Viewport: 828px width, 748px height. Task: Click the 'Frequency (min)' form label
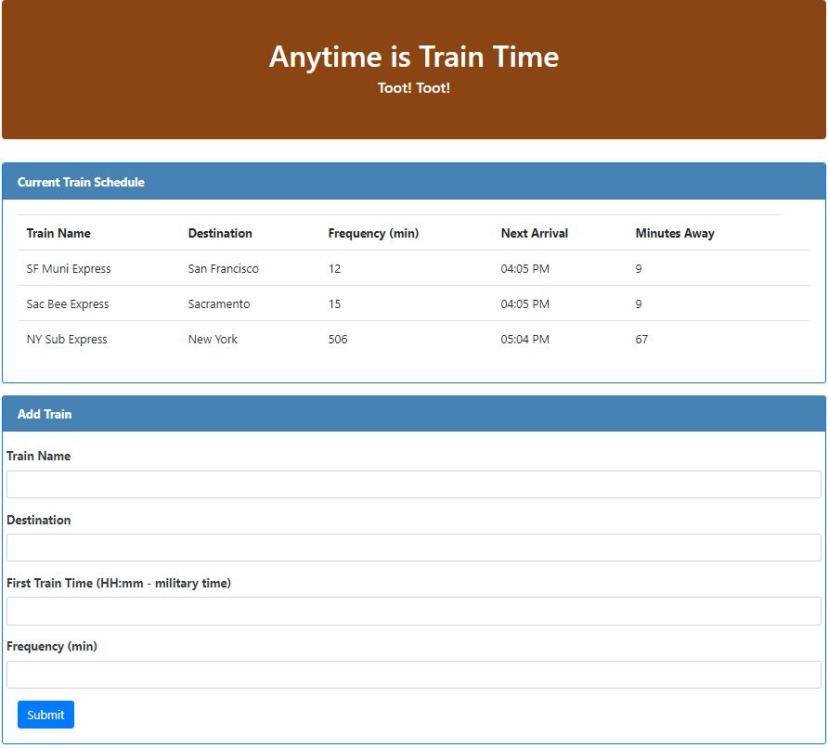tap(52, 646)
